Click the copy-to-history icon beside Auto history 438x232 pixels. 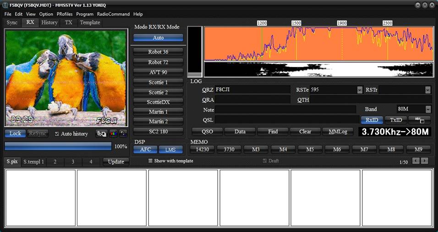point(101,134)
